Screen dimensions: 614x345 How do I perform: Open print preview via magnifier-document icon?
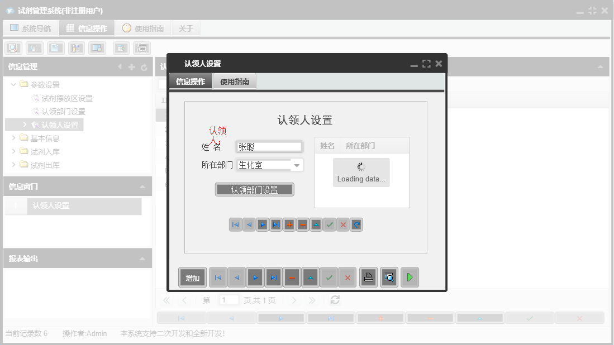[x=389, y=277]
